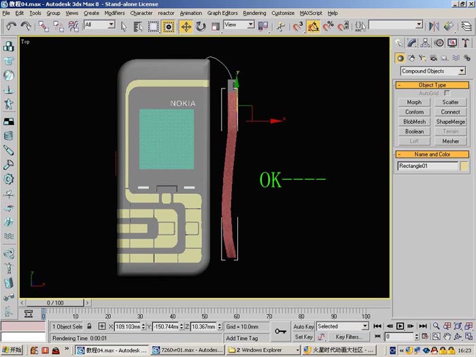The height and width of the screenshot is (357, 476).
Task: Open the MAXScript menu
Action: point(311,13)
